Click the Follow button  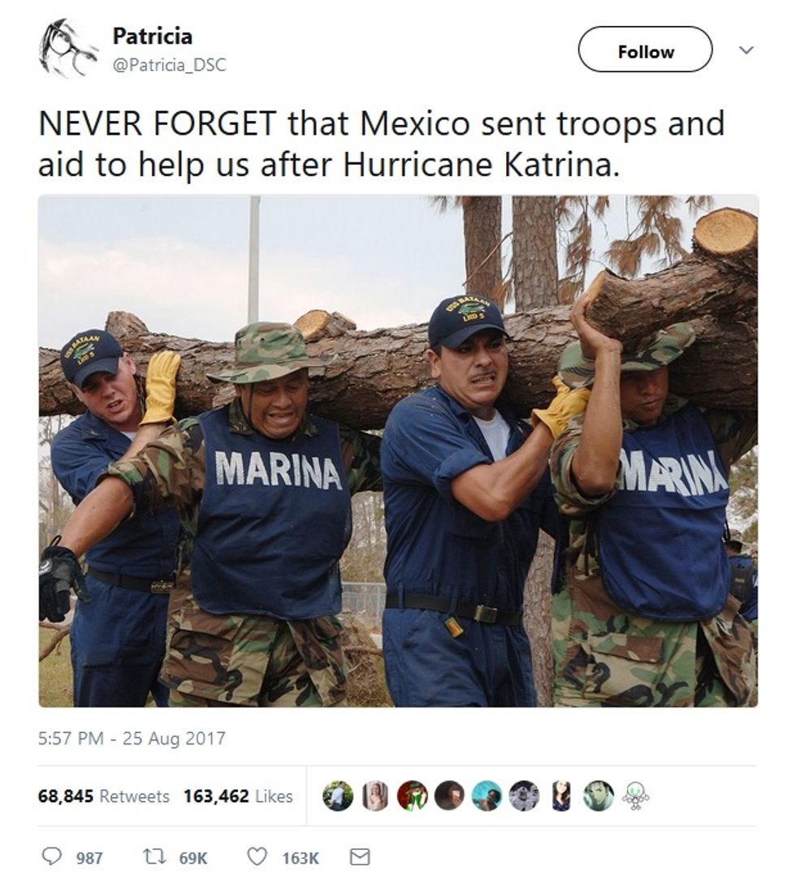point(645,50)
